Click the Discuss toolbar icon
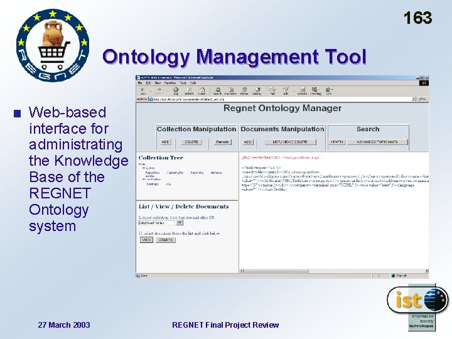452x339 pixels. click(303, 90)
